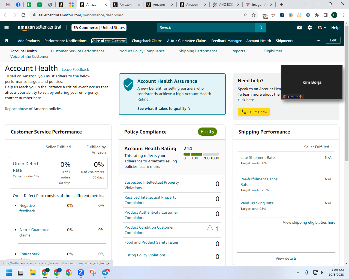
Task: Click the Account Health Rating progress bar
Action: pos(201,154)
